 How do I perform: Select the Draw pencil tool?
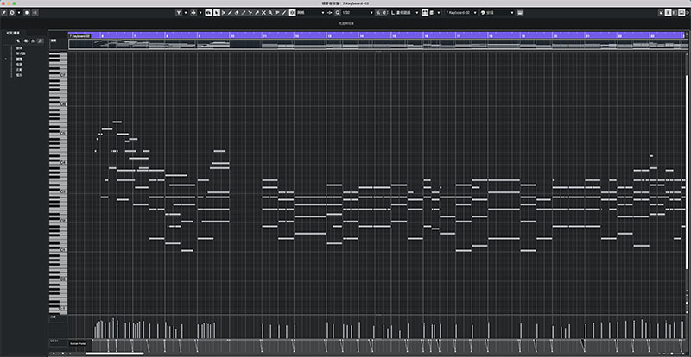230,13
